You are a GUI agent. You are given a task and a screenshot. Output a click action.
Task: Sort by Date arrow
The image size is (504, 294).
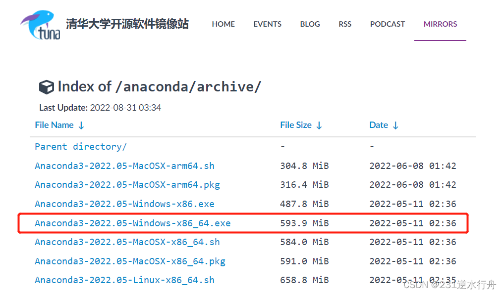395,126
